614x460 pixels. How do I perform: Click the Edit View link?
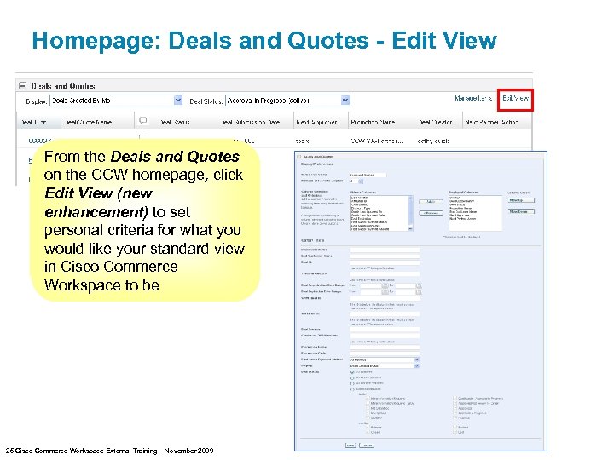[515, 98]
